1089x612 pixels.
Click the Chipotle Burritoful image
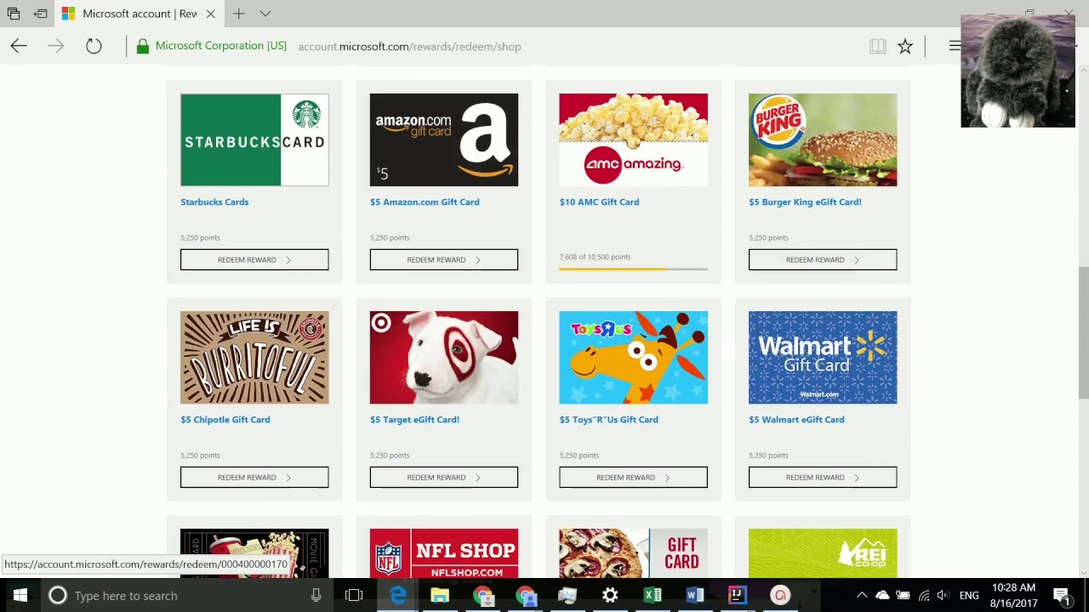click(x=254, y=357)
